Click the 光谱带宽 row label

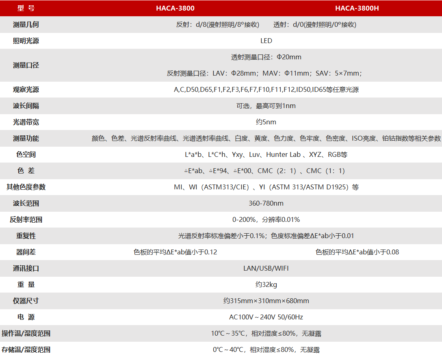26,122
